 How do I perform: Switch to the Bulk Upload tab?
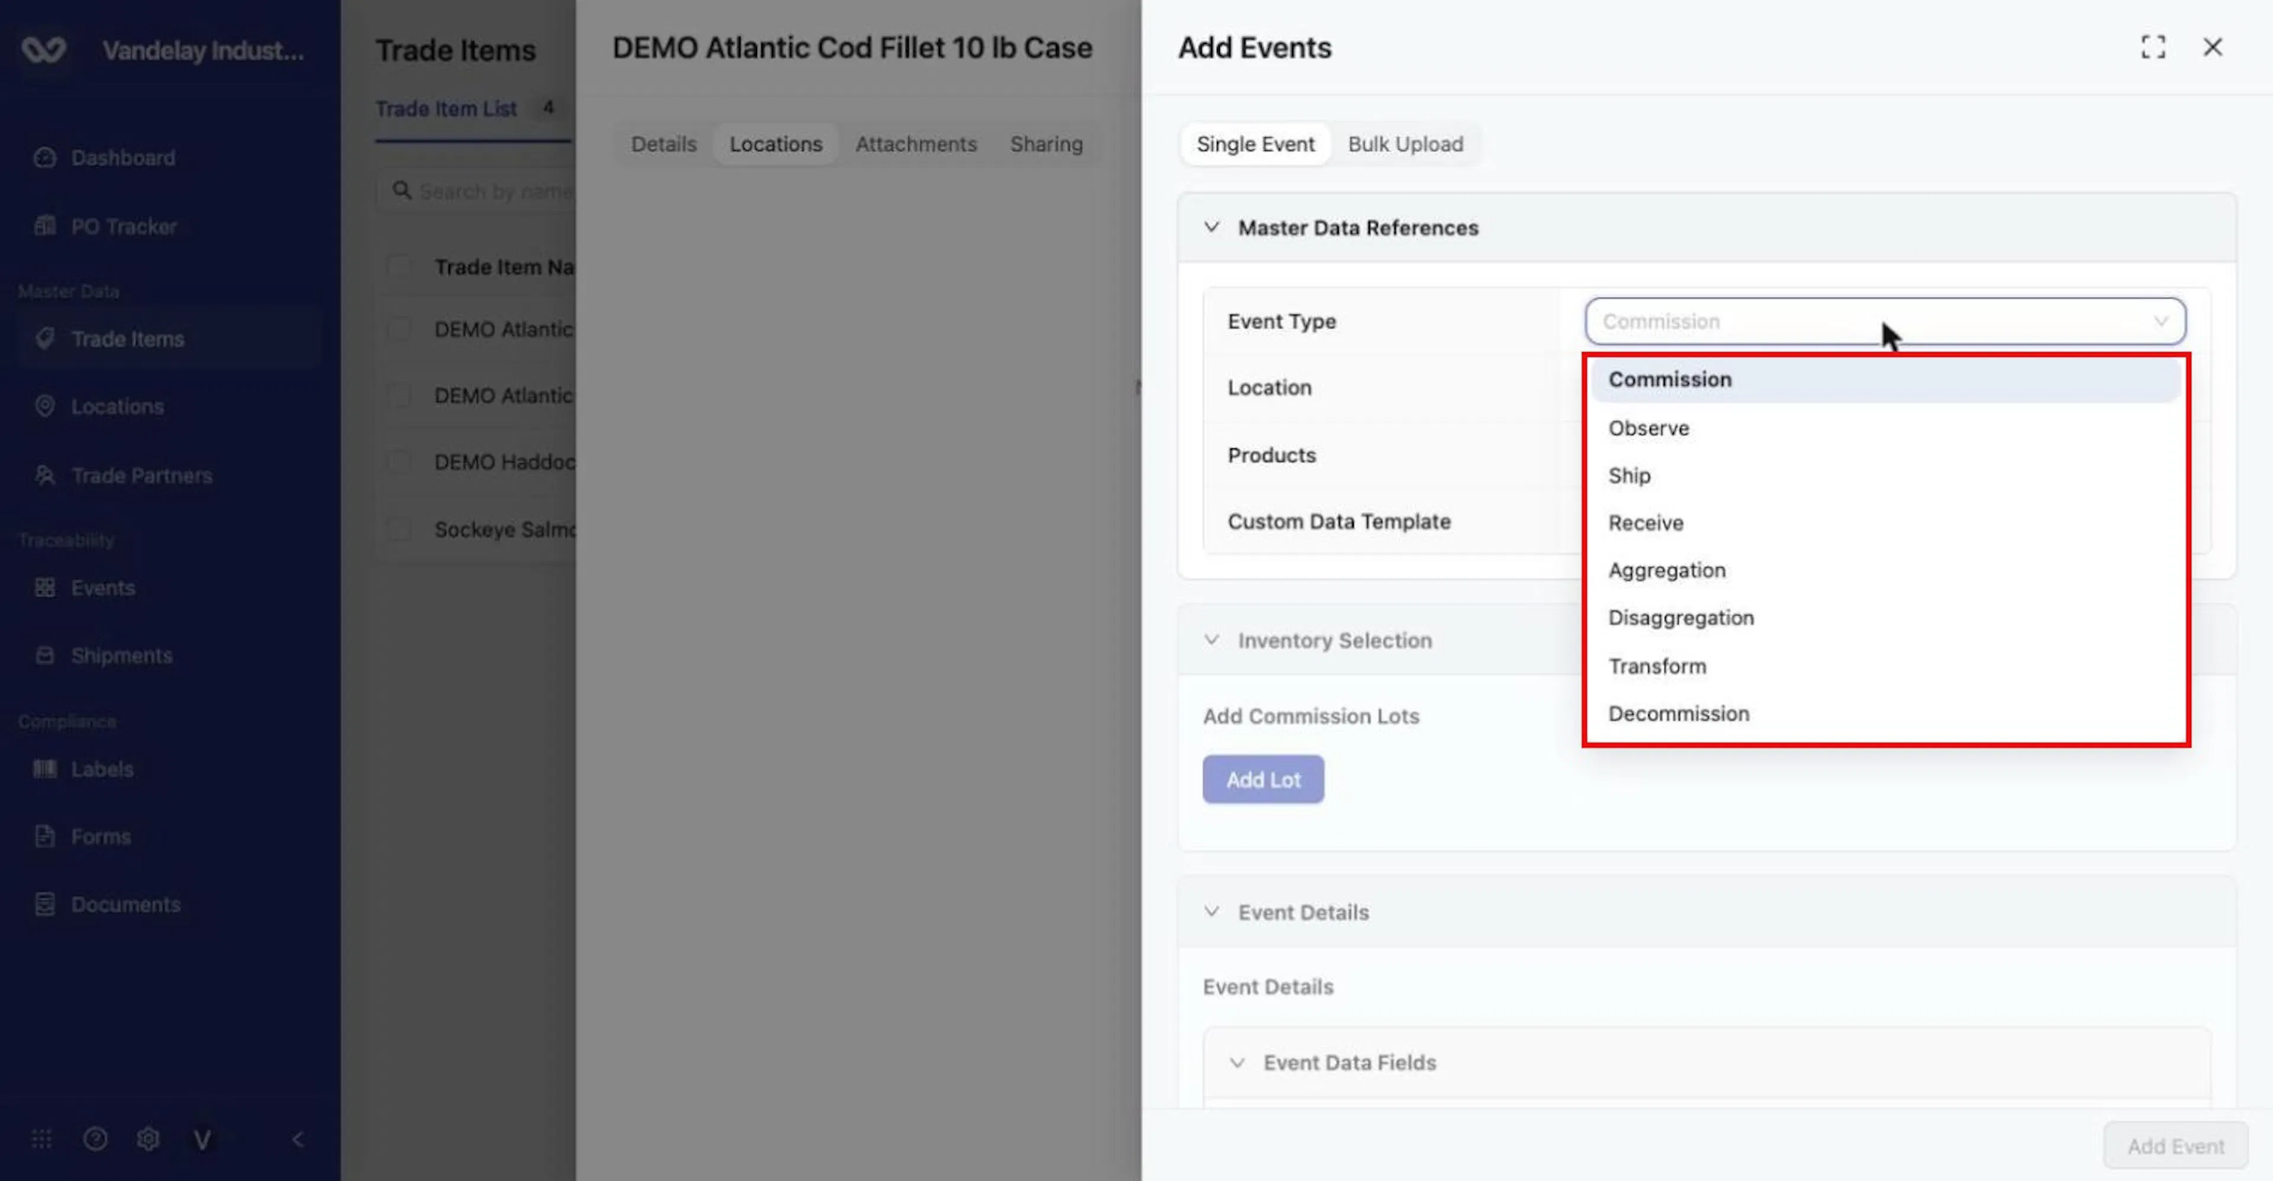1405,144
